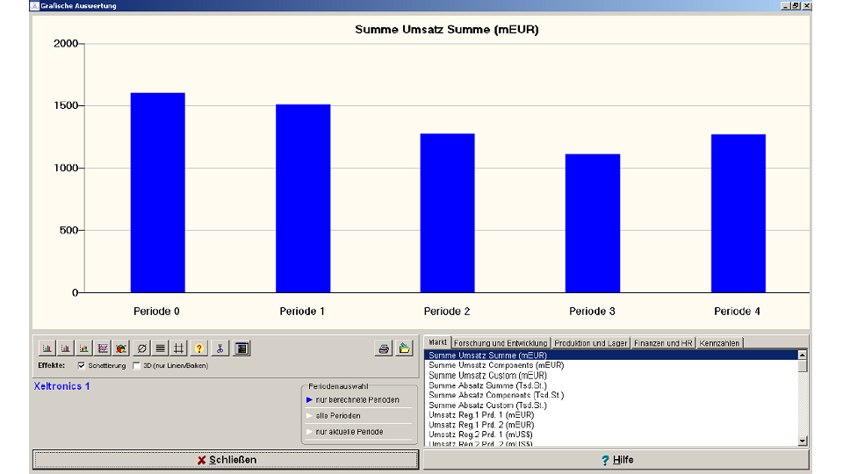The height and width of the screenshot is (474, 843).
Task: Select 'nur aktuelle Periode' option
Action: pos(349,432)
